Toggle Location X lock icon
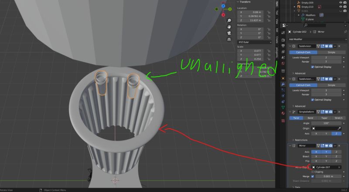 pyautogui.click(x=269, y=12)
